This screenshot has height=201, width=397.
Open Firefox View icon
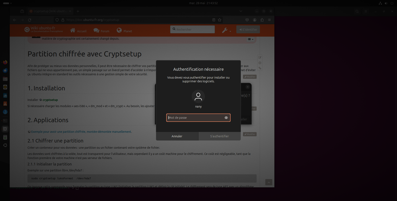coord(22,11)
